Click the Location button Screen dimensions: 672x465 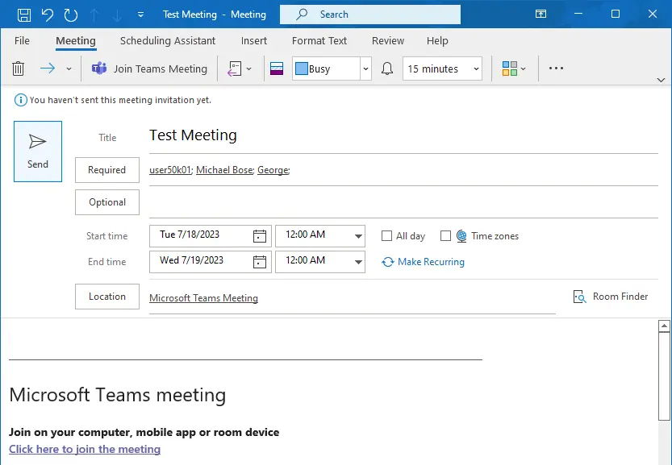107,297
